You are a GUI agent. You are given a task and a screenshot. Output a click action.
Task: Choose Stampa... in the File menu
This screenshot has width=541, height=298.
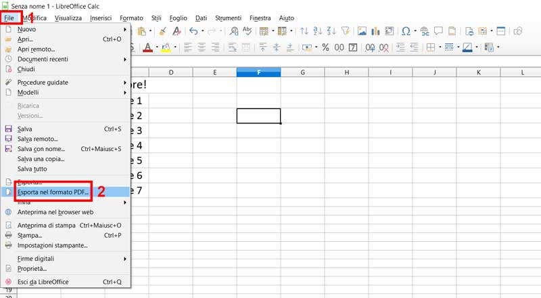(x=66, y=236)
